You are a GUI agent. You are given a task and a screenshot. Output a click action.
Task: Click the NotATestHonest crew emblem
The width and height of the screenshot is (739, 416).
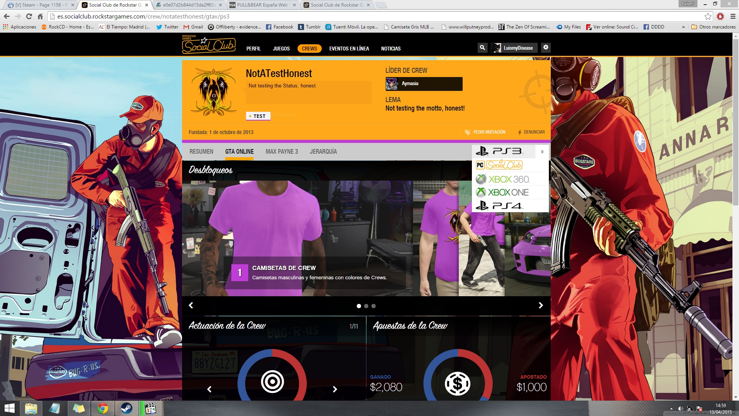click(x=214, y=92)
